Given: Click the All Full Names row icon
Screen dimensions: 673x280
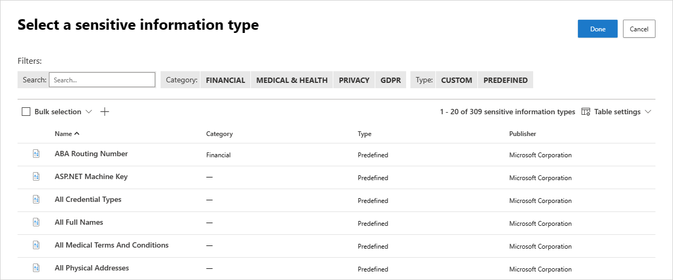Looking at the screenshot, I should (36, 223).
